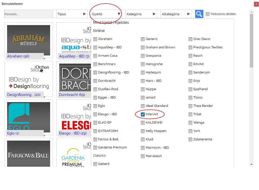Click the Eglo (1) link
259x190 pixels.
(x=13, y=133)
